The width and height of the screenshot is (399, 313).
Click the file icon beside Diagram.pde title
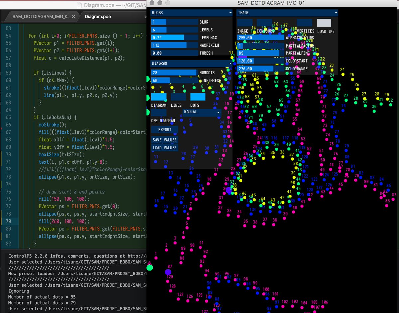tap(79, 5)
